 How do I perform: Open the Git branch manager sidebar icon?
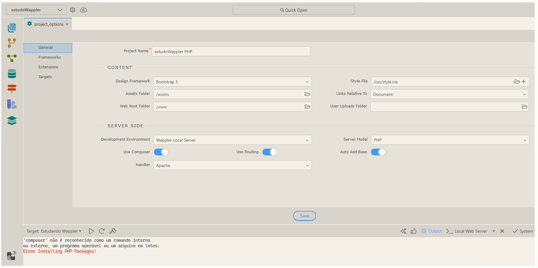[x=12, y=43]
